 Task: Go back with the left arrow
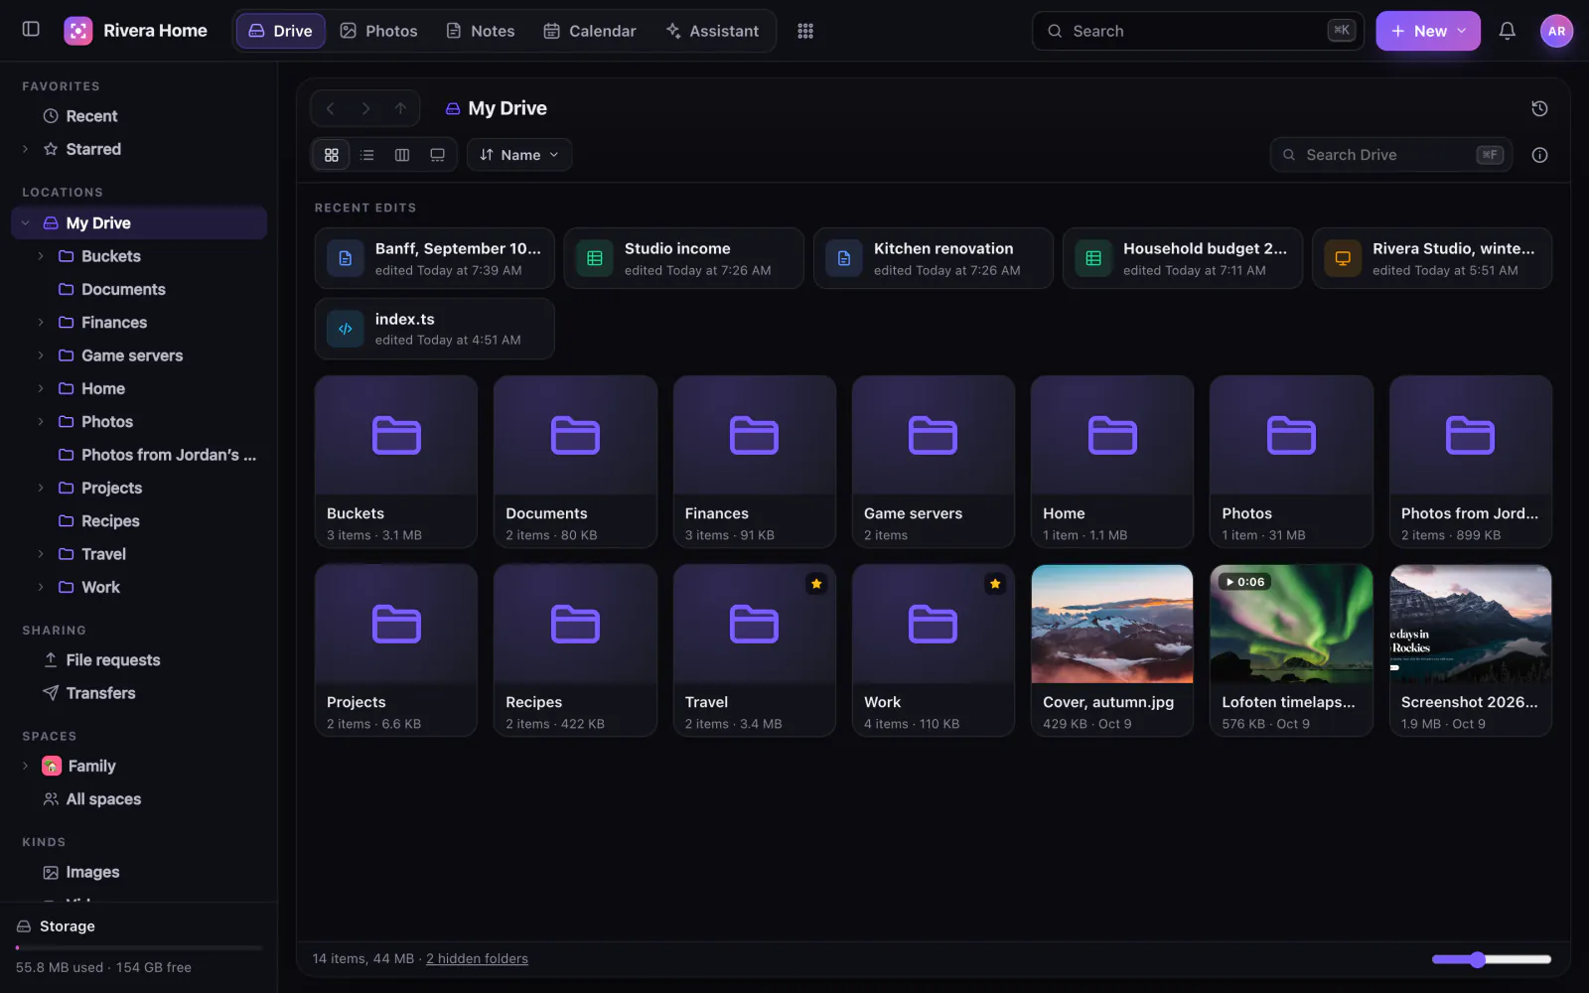tap(331, 108)
